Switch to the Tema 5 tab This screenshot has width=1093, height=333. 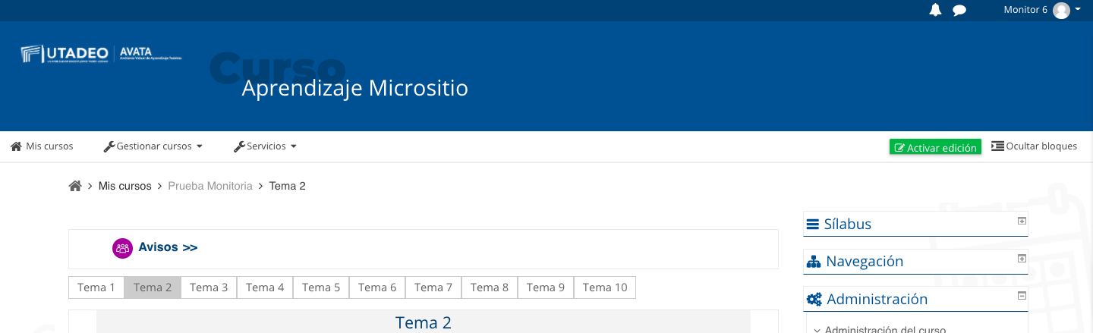pyautogui.click(x=321, y=287)
